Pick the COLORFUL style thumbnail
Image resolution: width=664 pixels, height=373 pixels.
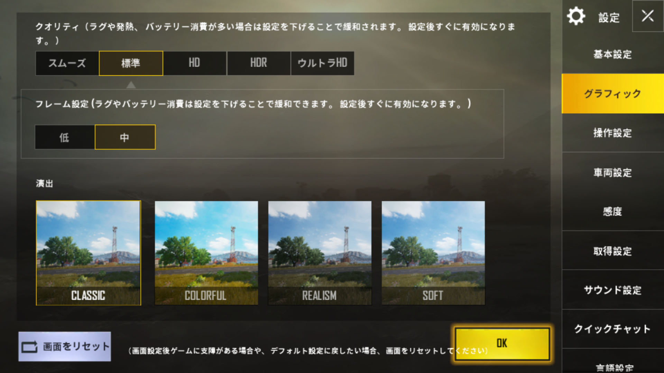pyautogui.click(x=206, y=253)
